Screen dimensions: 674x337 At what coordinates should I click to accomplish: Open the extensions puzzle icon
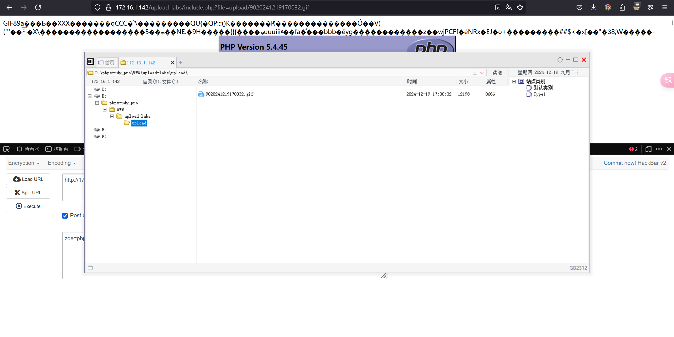[622, 7]
